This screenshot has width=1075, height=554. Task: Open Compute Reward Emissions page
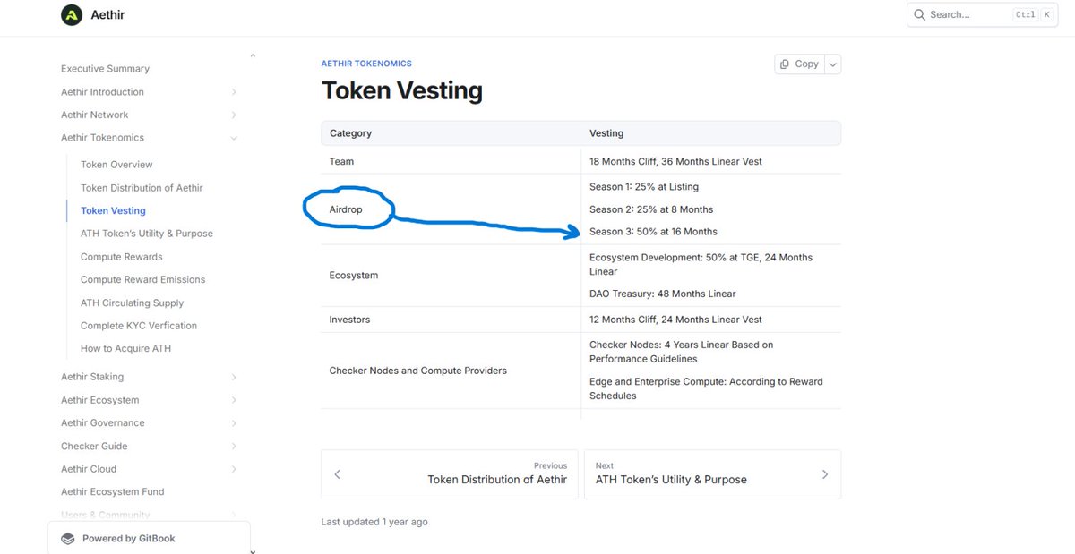tap(142, 279)
